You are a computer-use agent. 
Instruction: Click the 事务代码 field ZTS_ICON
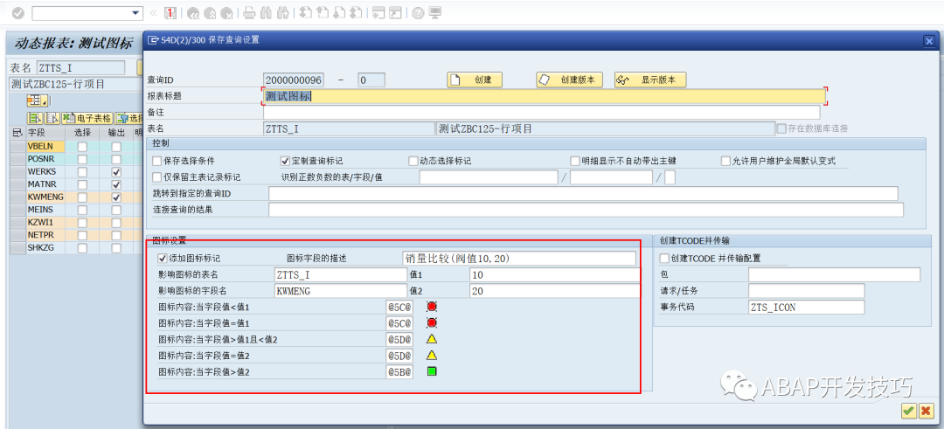tap(807, 307)
